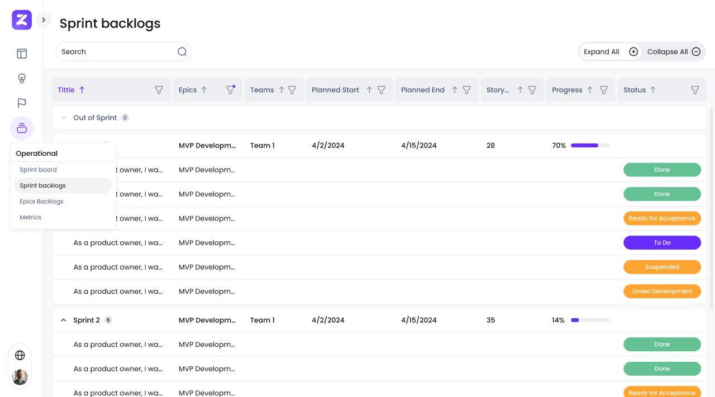Click the flag icon in the sidebar
The image size is (715, 397).
pos(22,103)
